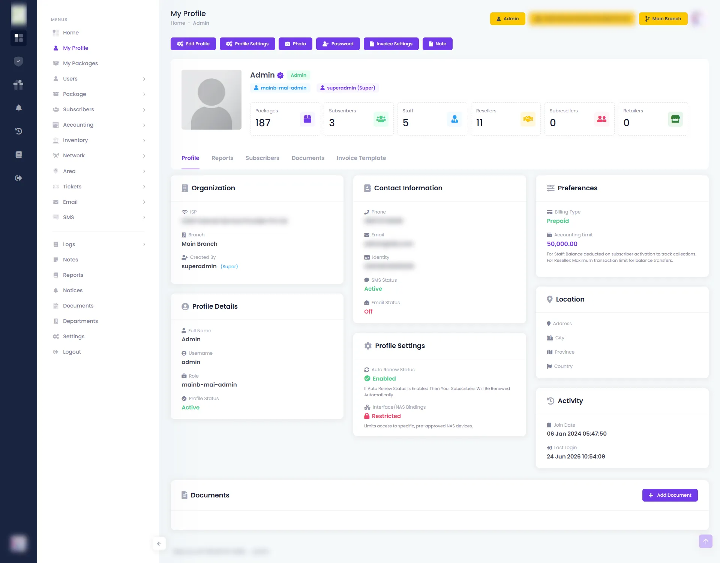
Task: Click the Last Login date 24 Jun 2026
Action: (x=576, y=457)
